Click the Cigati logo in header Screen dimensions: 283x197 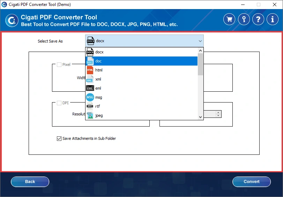pos(12,20)
